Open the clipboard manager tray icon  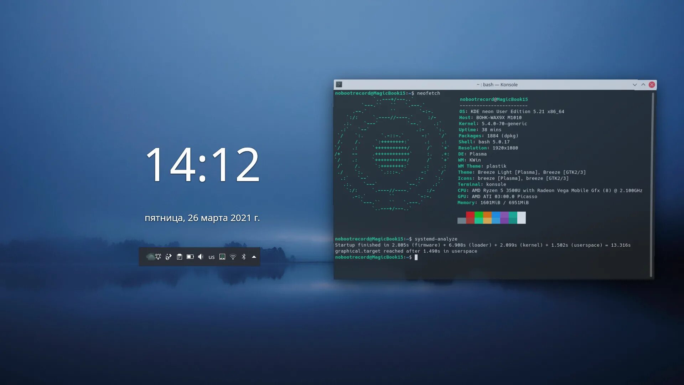coord(180,257)
